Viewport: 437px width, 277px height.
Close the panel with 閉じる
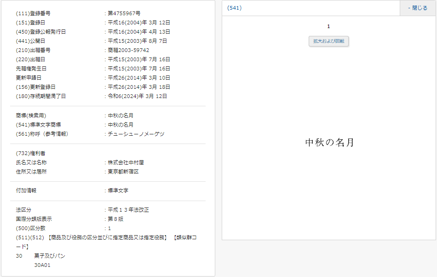(x=418, y=8)
